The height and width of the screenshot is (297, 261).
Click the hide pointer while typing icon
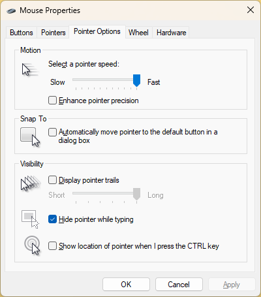(30, 219)
